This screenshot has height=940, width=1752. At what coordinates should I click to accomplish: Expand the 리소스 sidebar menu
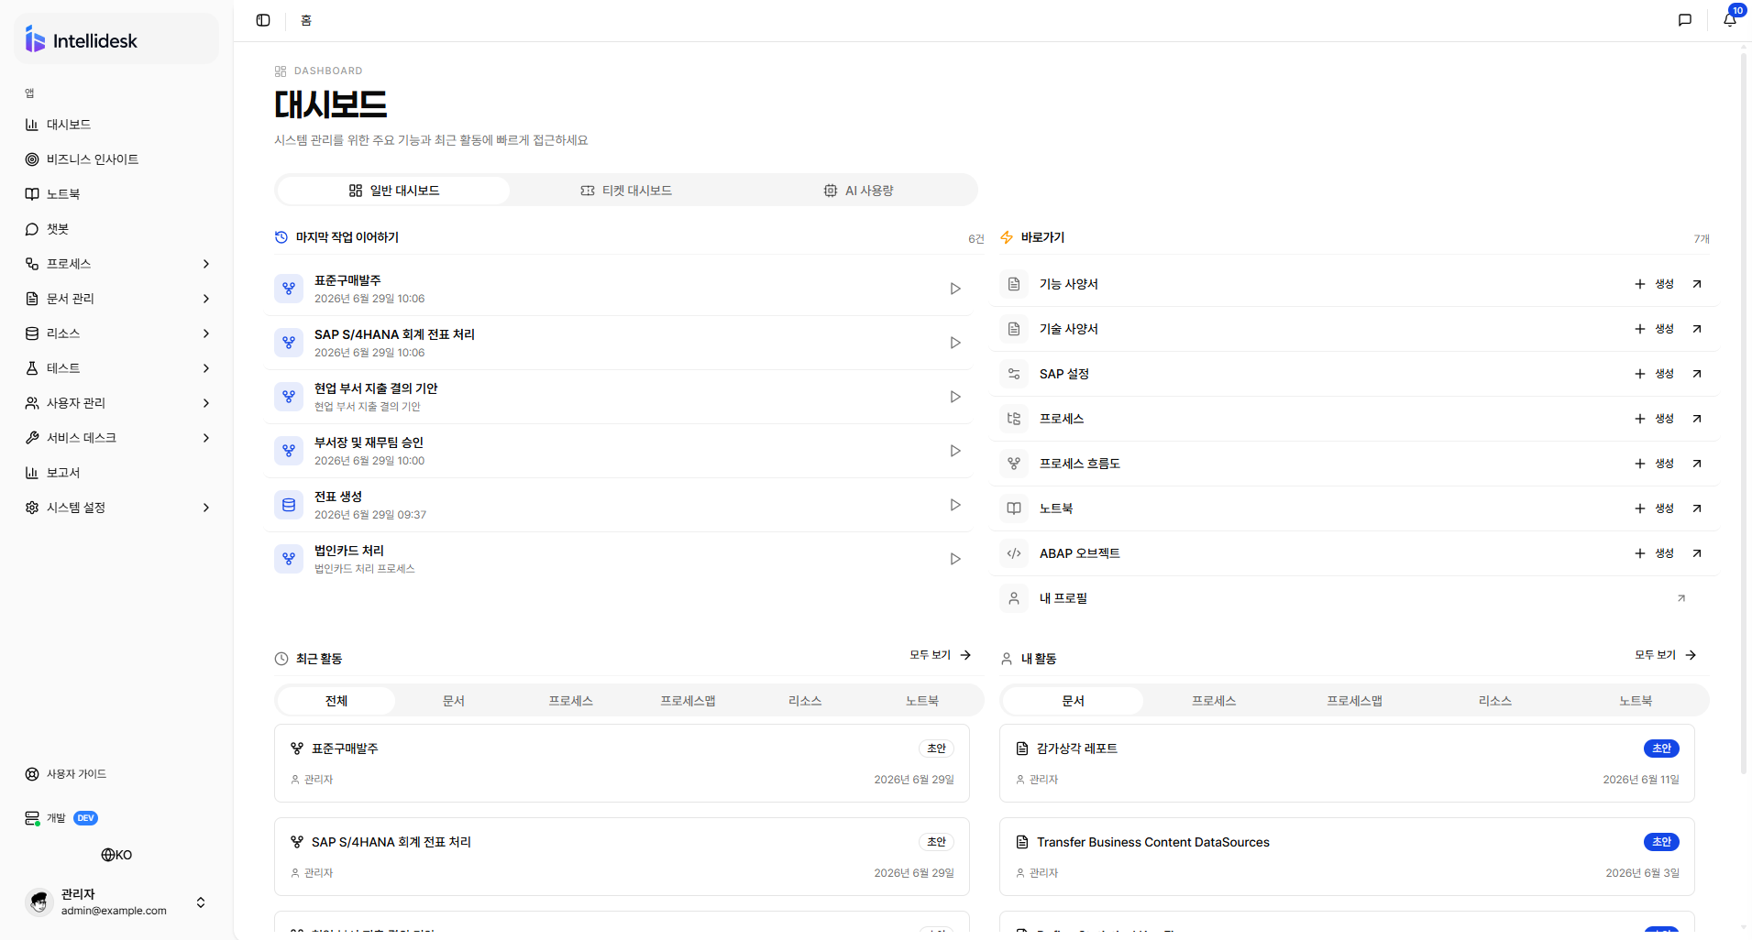pos(116,333)
